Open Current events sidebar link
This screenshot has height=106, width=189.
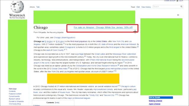tap(14, 96)
